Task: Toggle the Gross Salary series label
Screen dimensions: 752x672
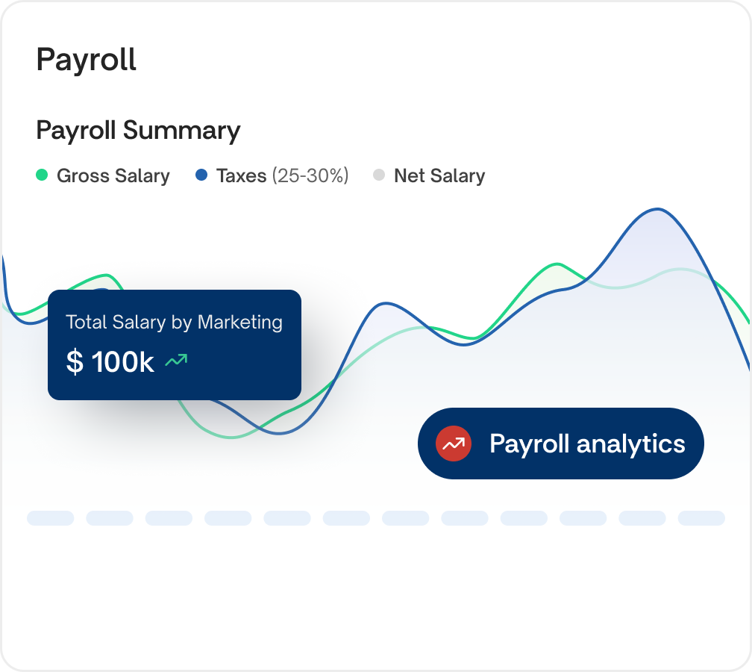Action: [x=113, y=176]
